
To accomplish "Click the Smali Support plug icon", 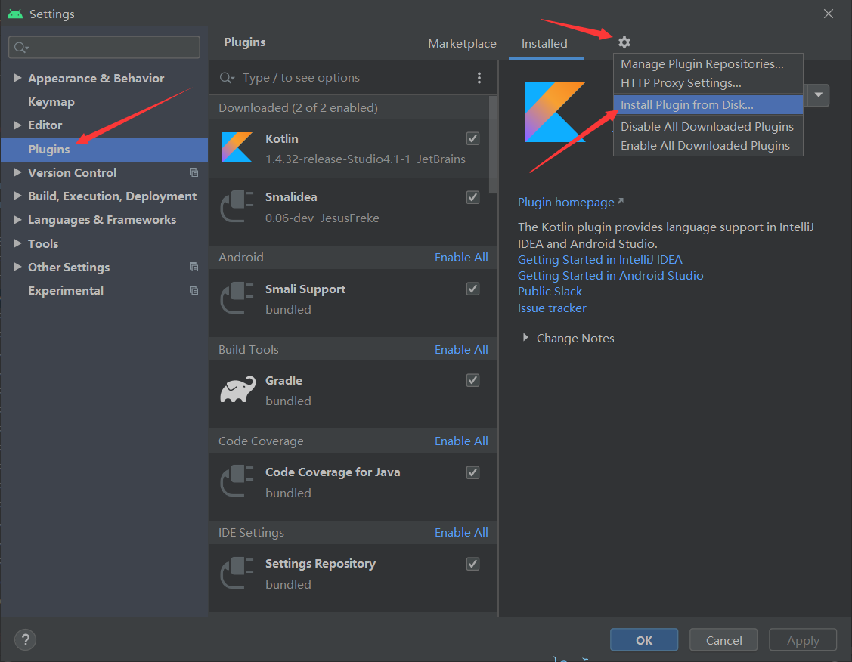I will coord(237,299).
